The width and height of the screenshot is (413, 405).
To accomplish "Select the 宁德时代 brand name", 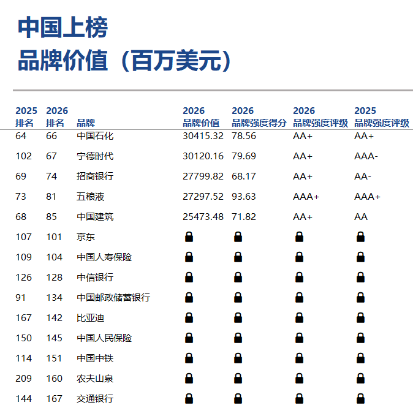I will pos(95,156).
